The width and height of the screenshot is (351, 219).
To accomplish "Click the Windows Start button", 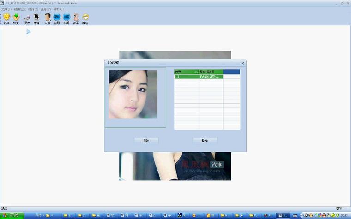I will 12,215.
